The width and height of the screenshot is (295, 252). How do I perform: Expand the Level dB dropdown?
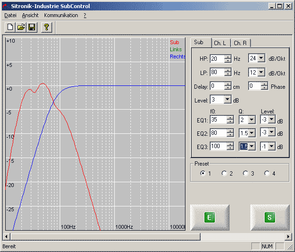227,100
